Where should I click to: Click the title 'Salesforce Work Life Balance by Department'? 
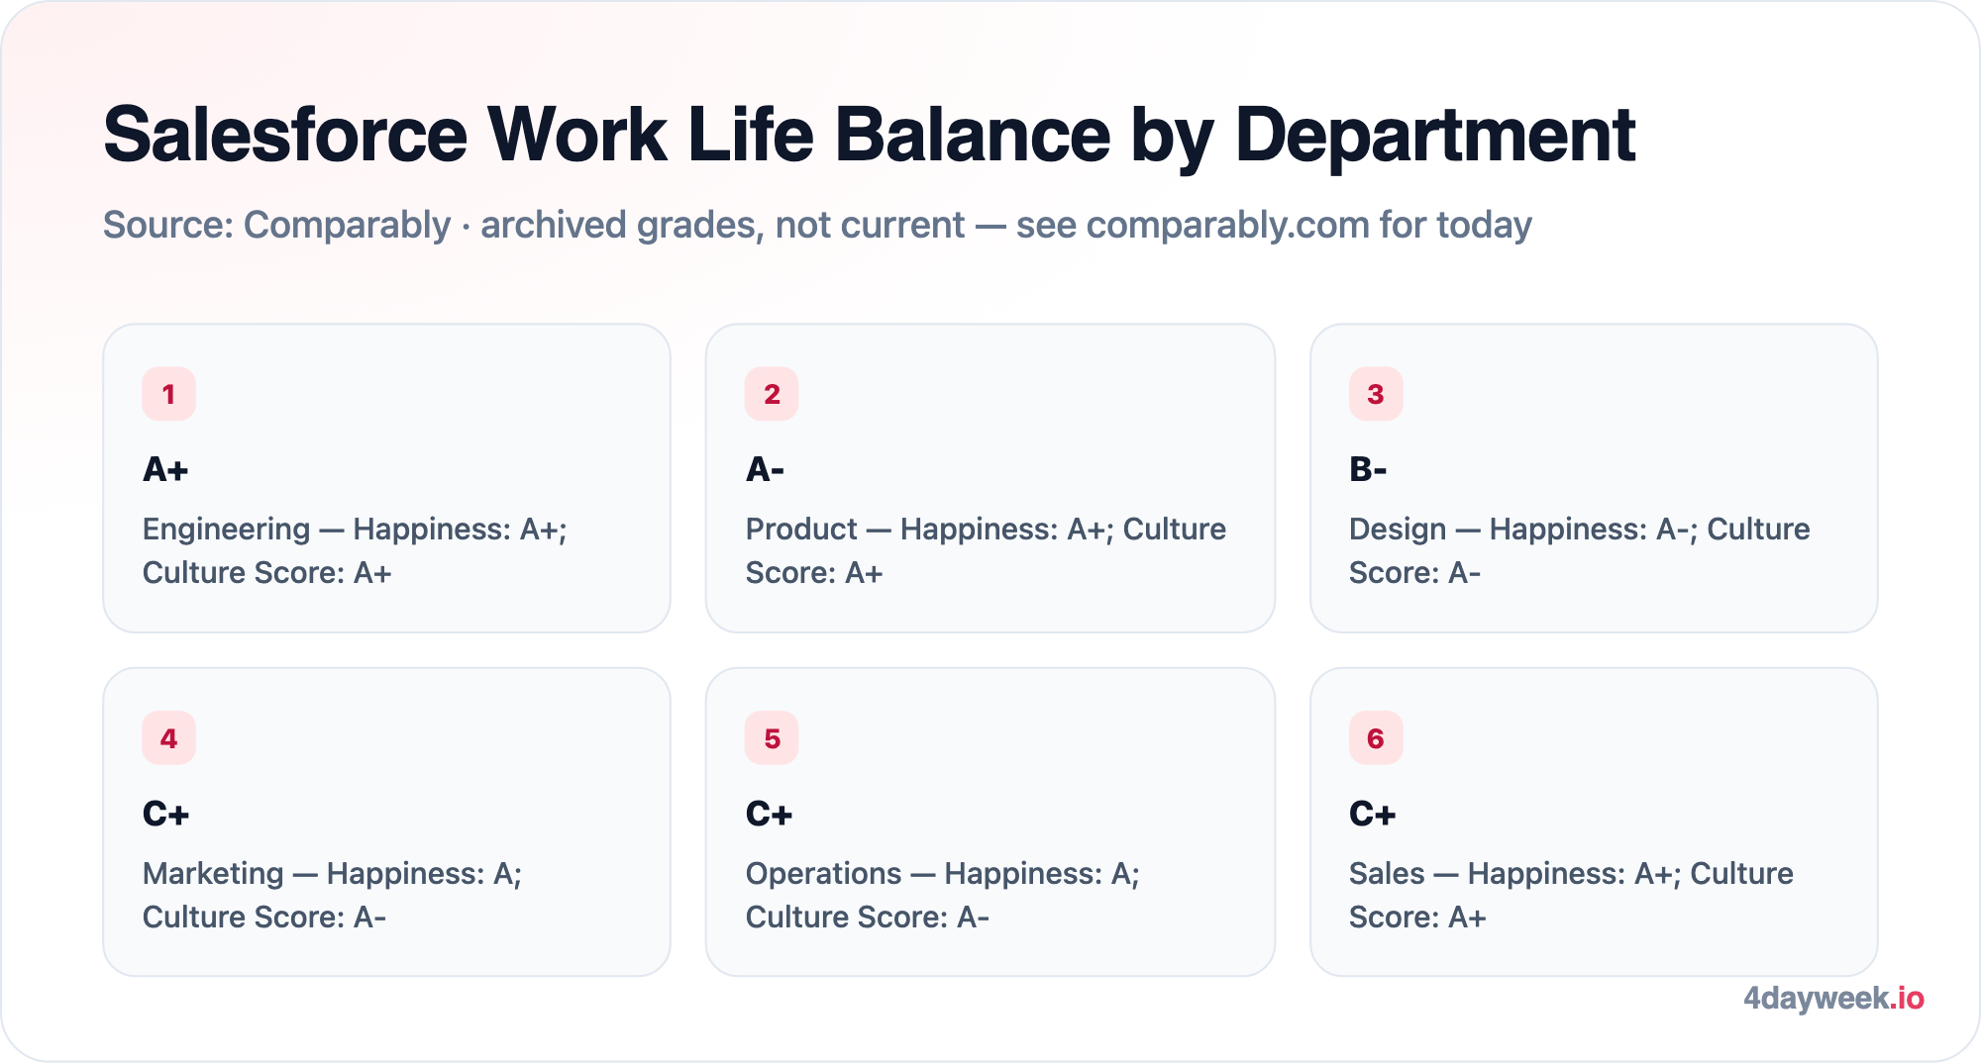point(869,136)
